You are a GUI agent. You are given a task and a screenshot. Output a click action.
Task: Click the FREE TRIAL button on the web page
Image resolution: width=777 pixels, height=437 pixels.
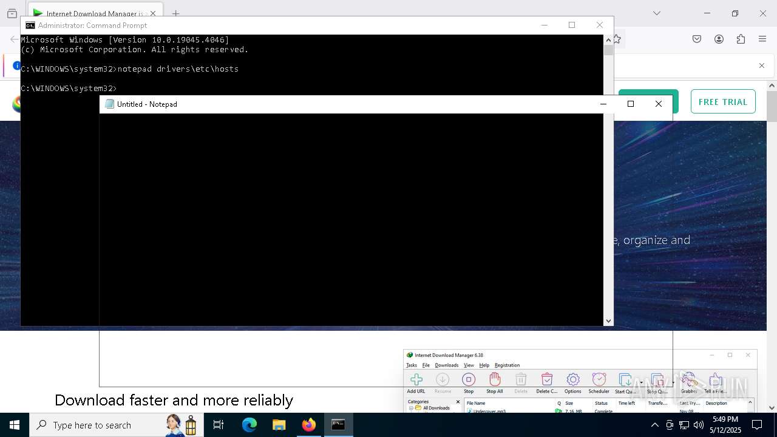click(723, 102)
